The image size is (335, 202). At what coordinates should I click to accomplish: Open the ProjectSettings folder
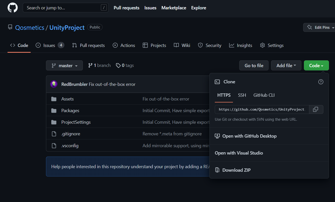[76, 122]
